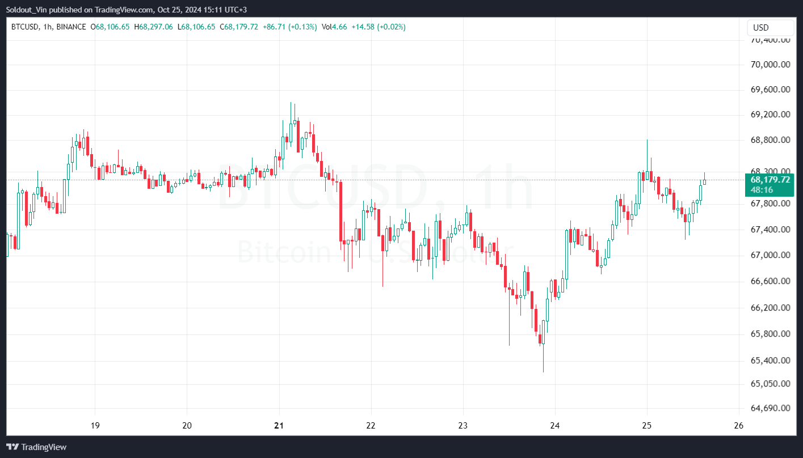Click the 65,050.00 price axis label
The width and height of the screenshot is (803, 458).
(x=771, y=384)
